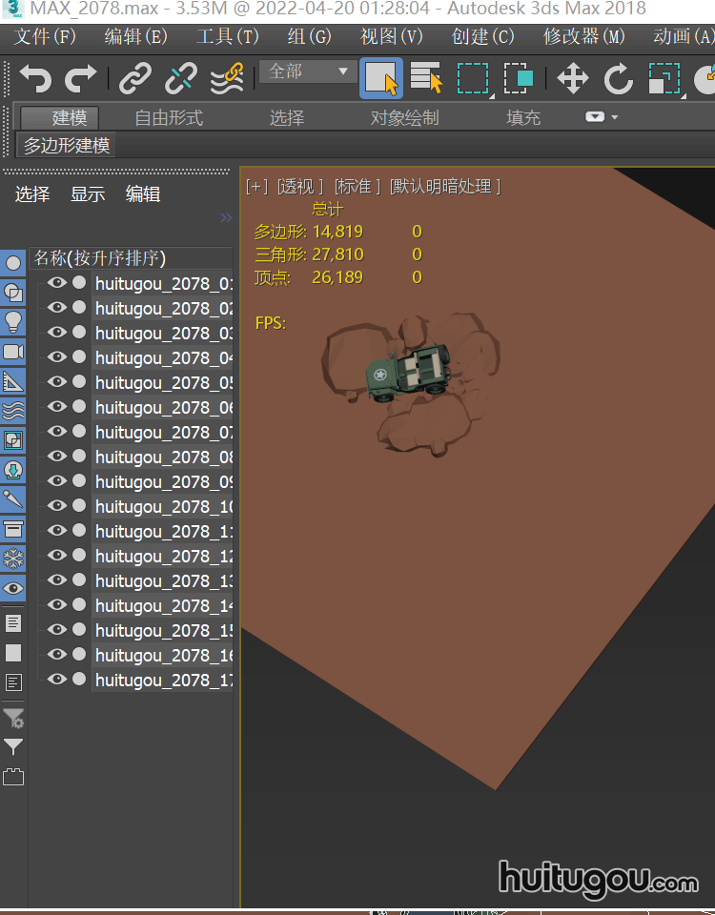Choose the Select and Rotate tool
This screenshot has height=915, width=715.
(x=618, y=78)
